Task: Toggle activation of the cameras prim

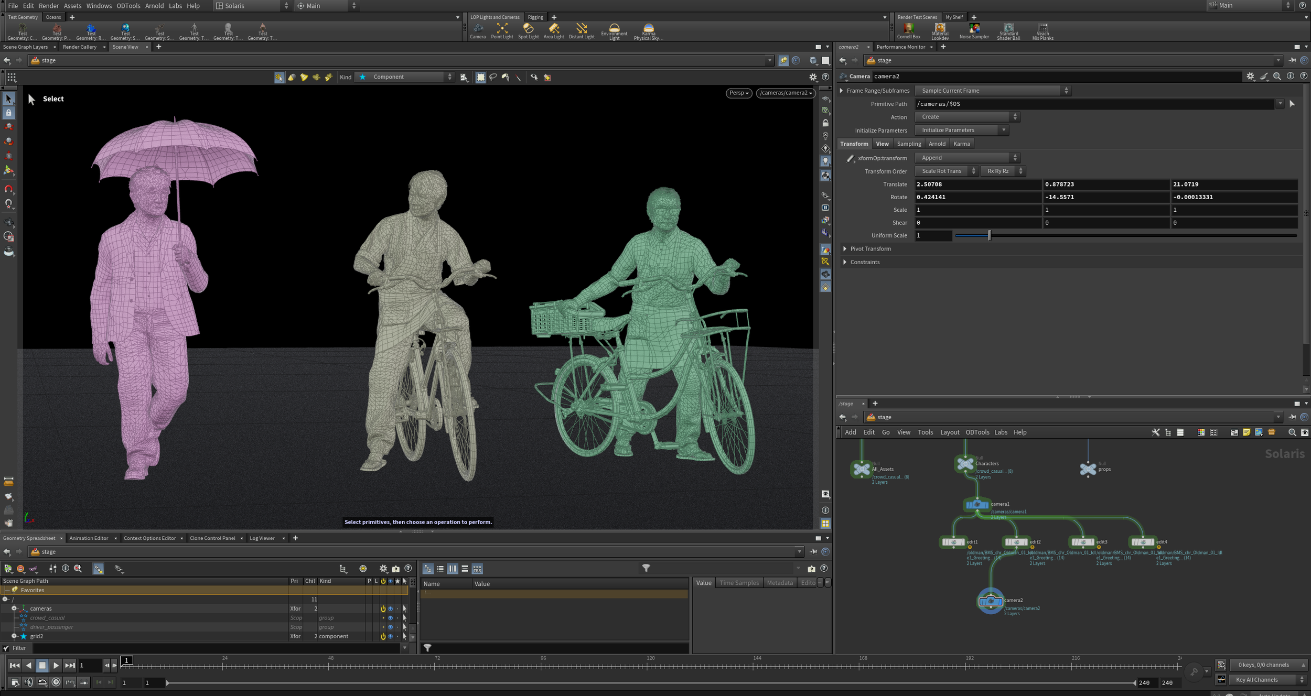Action: [383, 608]
